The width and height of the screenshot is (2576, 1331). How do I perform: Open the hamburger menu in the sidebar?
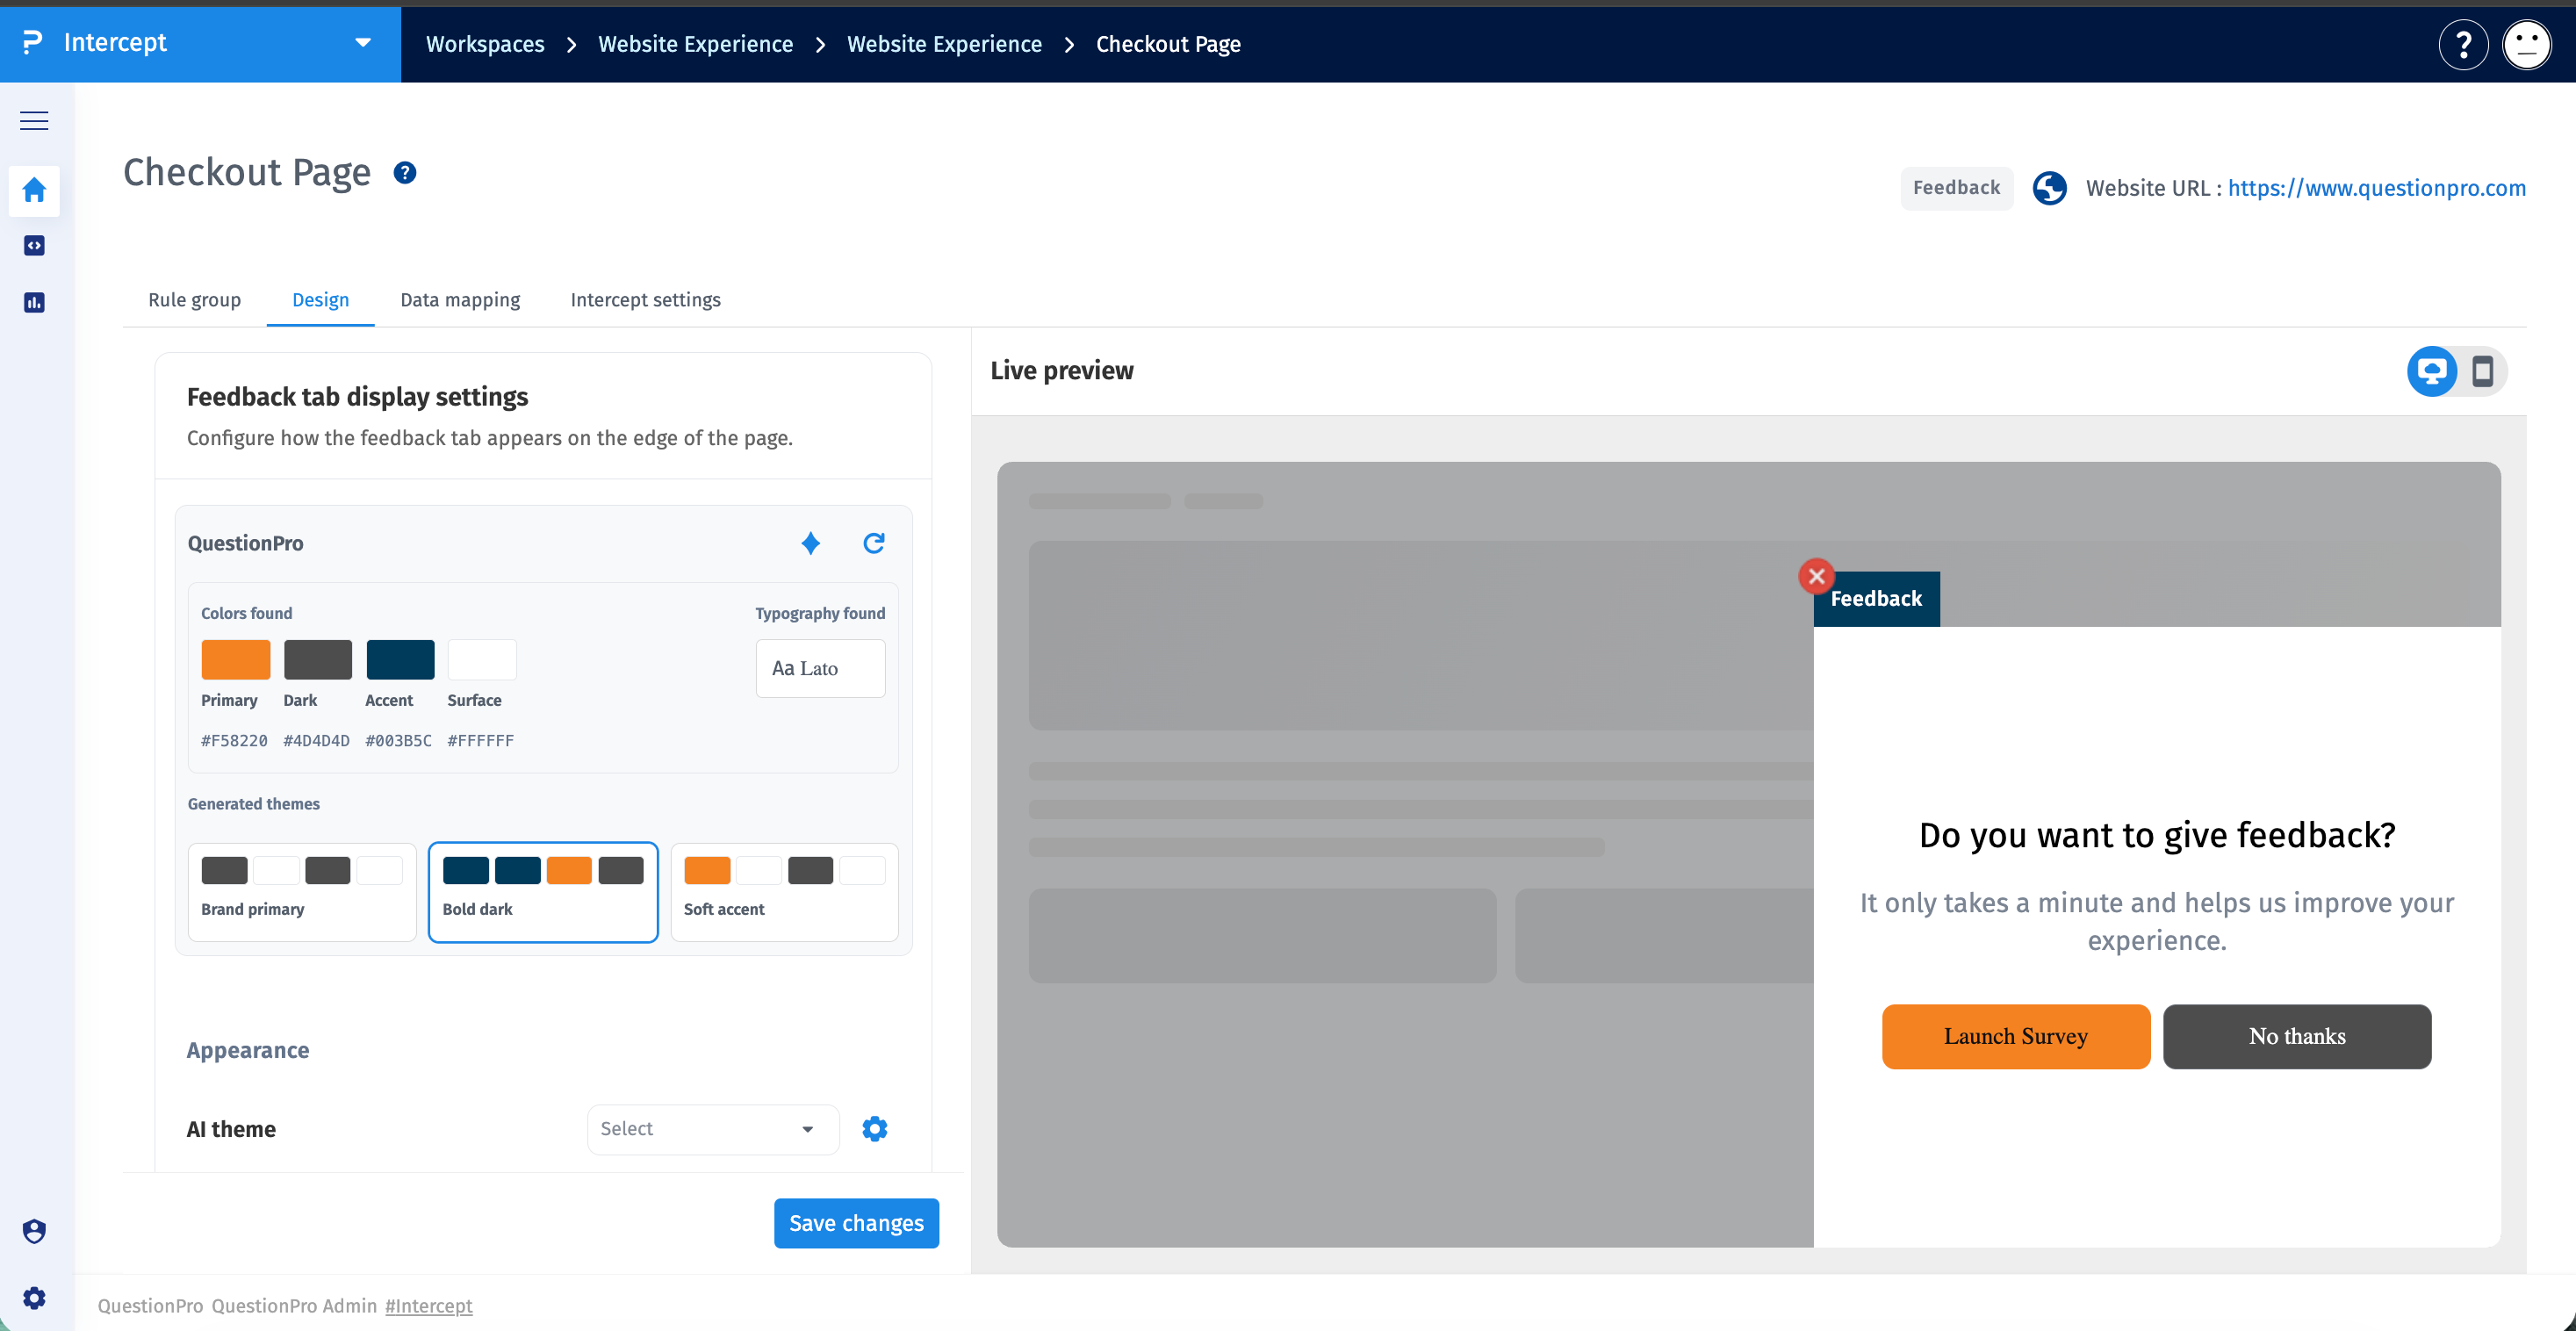(34, 121)
